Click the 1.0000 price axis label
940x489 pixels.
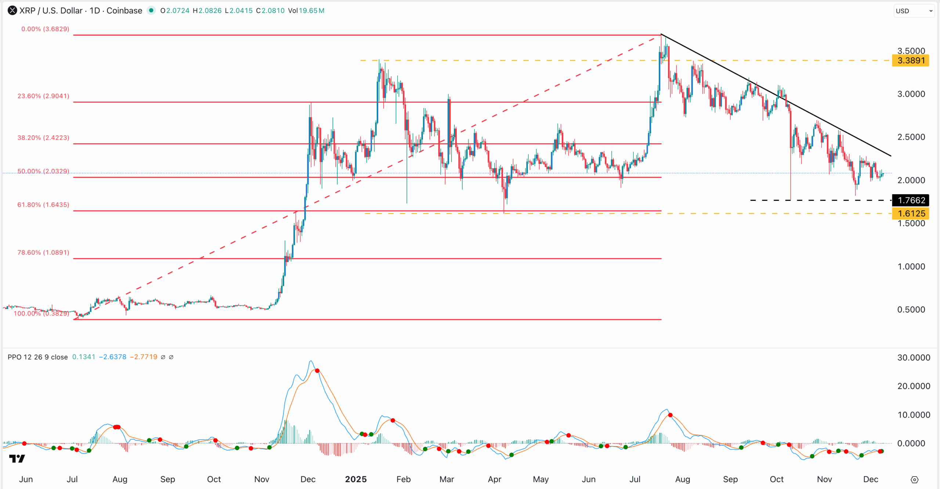(x=911, y=266)
